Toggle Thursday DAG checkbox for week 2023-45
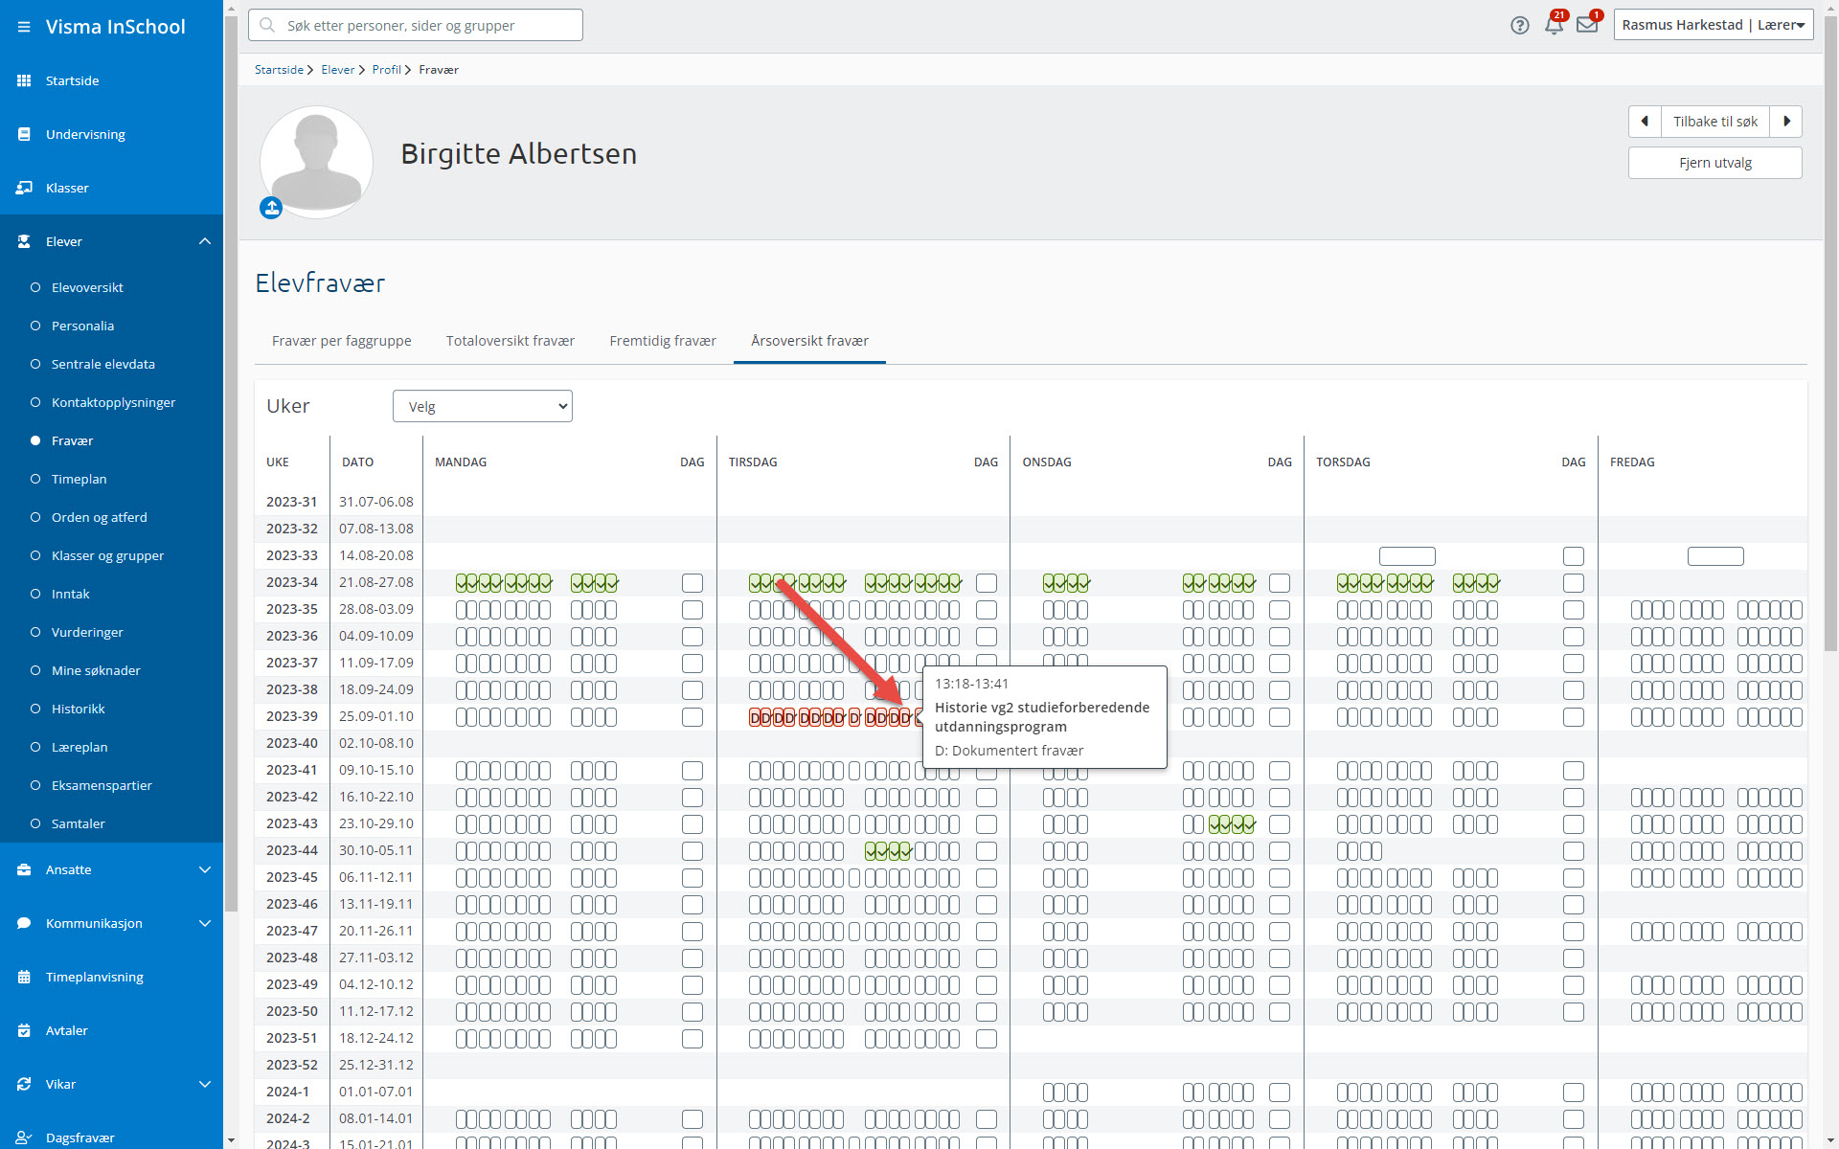Image resolution: width=1839 pixels, height=1149 pixels. coord(1574,878)
